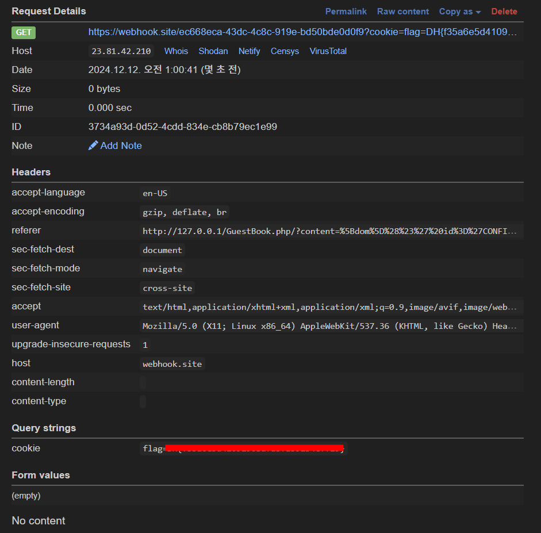Select the '0 bytes' size value
Viewport: 541px width, 533px height.
click(x=104, y=89)
